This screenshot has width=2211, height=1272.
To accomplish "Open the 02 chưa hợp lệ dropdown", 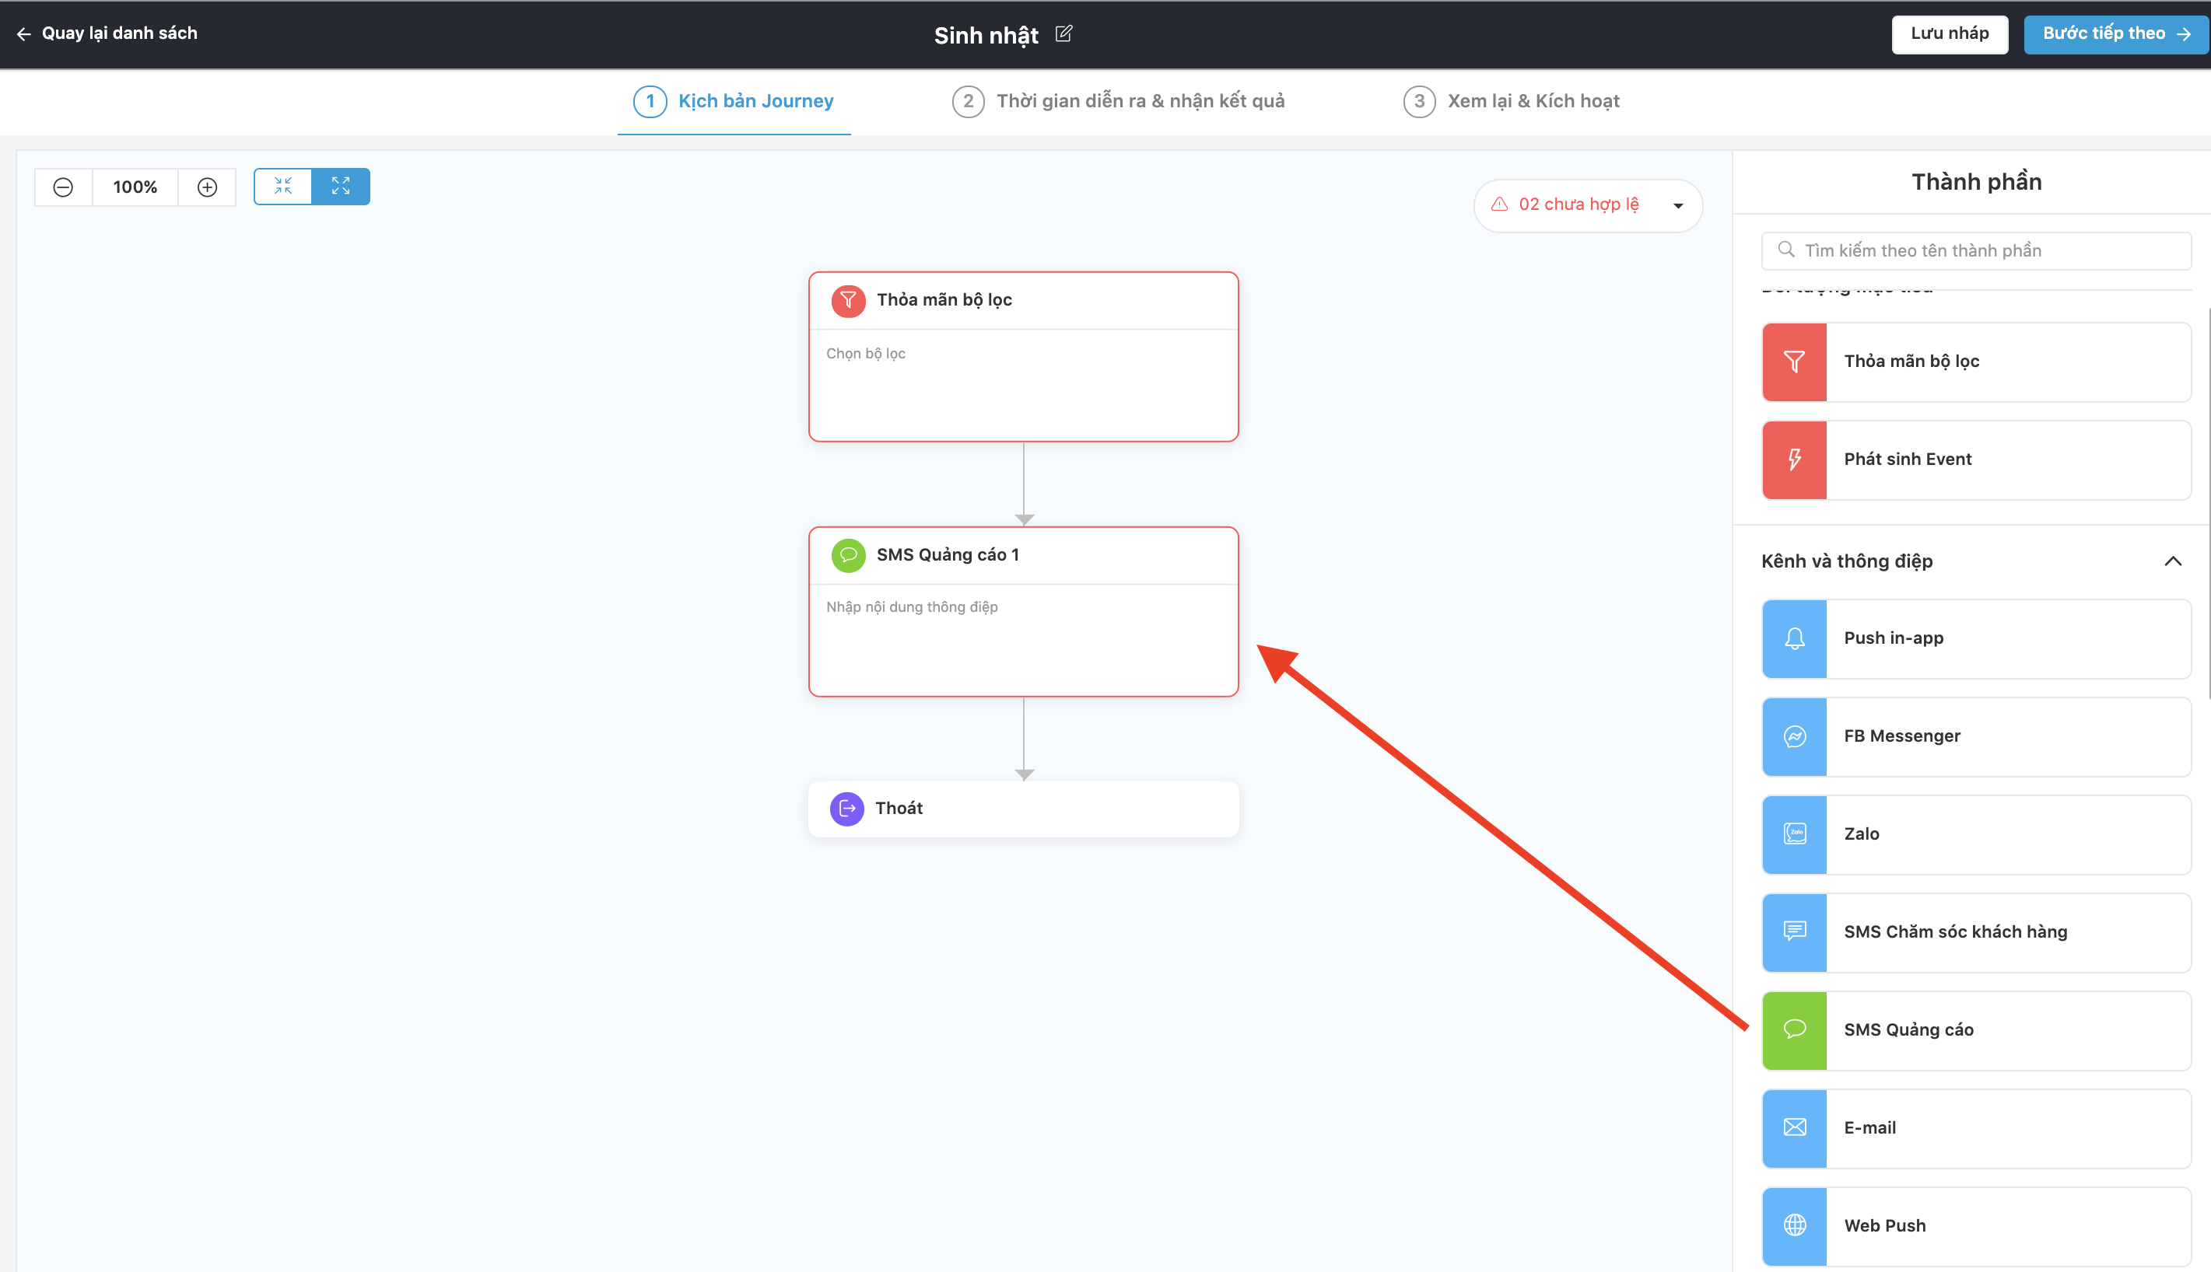I will 1587,205.
